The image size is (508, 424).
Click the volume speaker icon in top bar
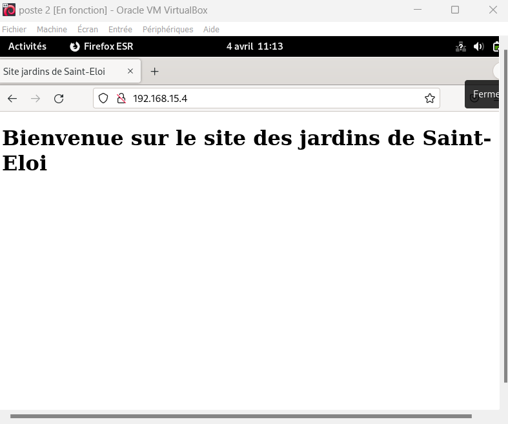coord(478,46)
